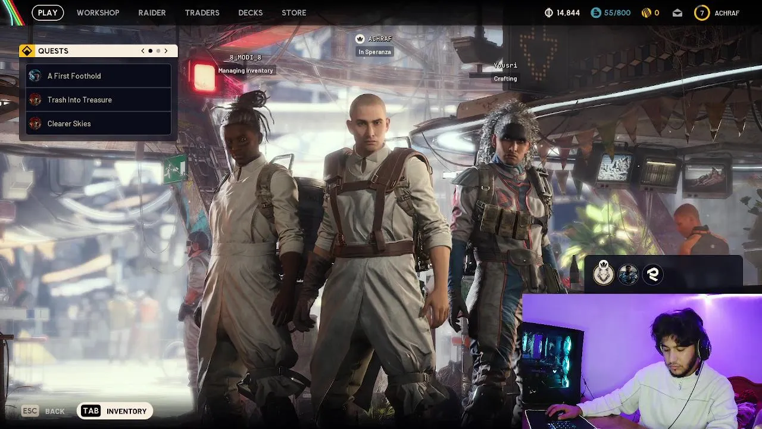Image resolution: width=762 pixels, height=429 pixels.
Task: Select the center bald raider character
Action: [x=375, y=256]
